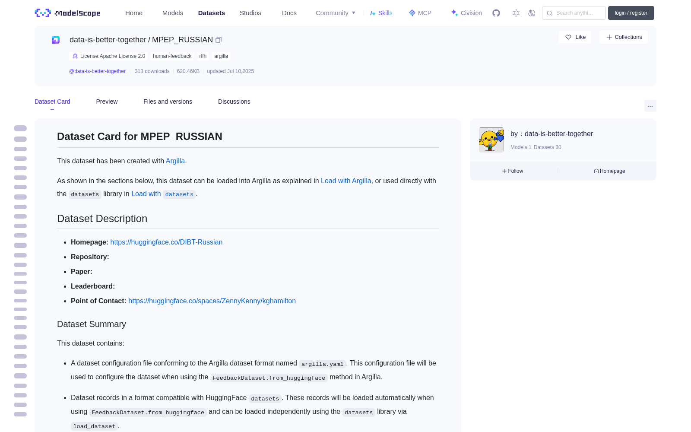Click the rlfh tag
Viewport: 691px width, 432px height.
click(x=203, y=56)
